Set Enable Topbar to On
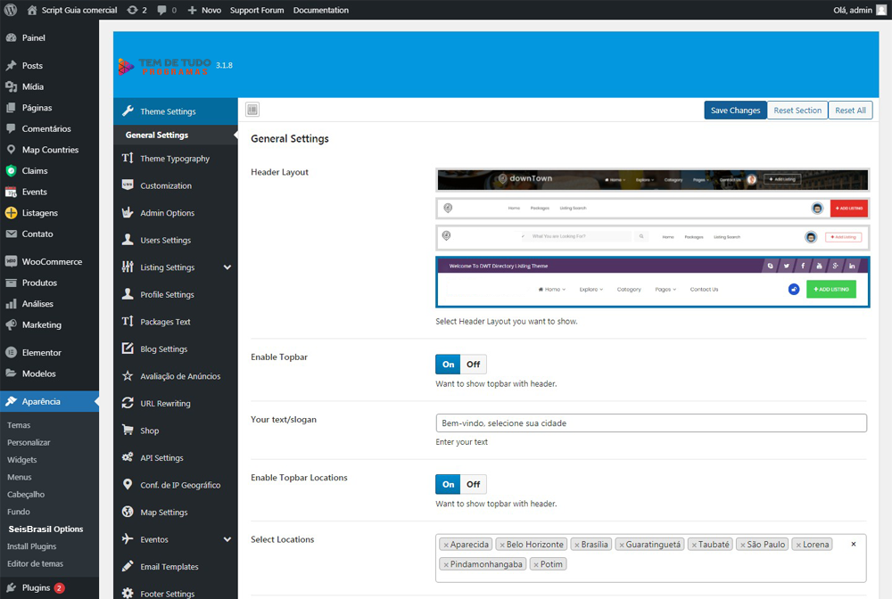The image size is (892, 599). [448, 365]
